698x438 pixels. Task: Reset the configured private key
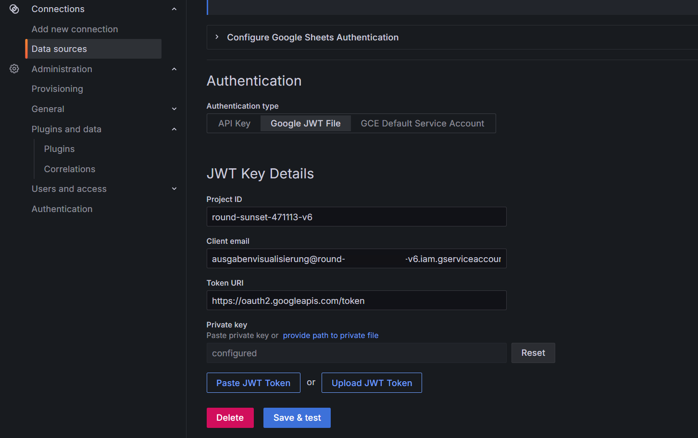533,353
